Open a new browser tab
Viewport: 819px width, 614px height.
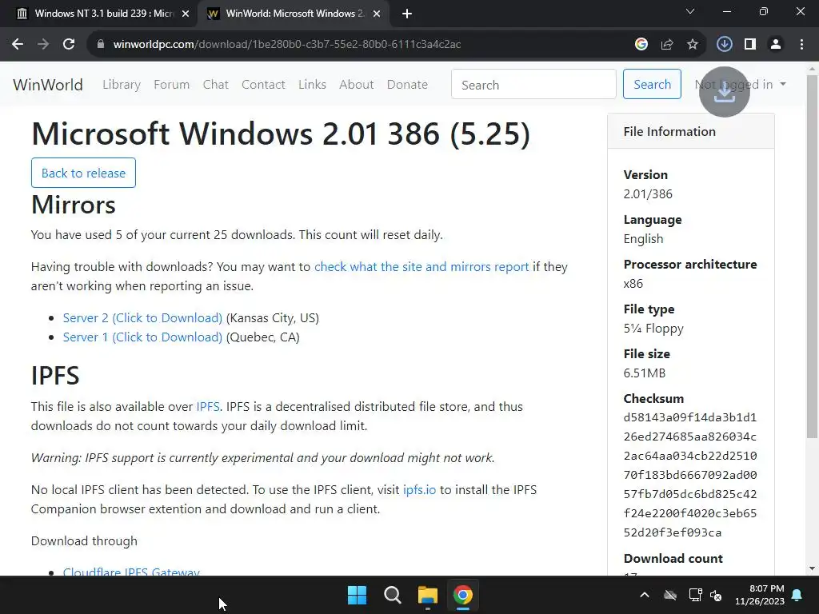pos(407,14)
